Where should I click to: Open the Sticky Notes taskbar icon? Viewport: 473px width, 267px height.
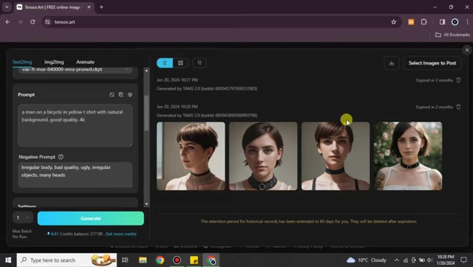(x=194, y=260)
